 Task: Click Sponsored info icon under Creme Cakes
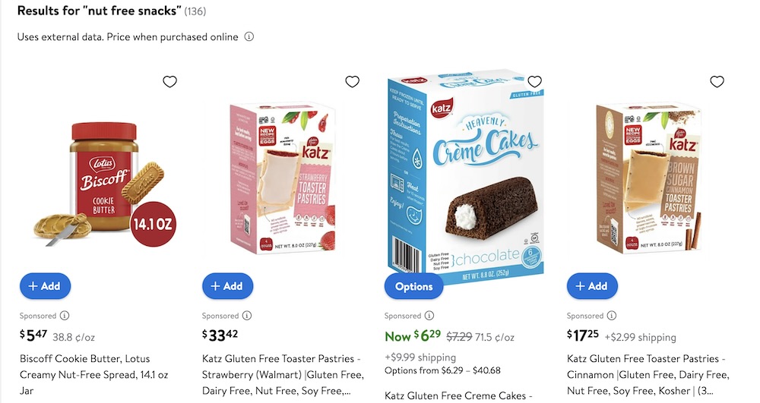tap(429, 316)
